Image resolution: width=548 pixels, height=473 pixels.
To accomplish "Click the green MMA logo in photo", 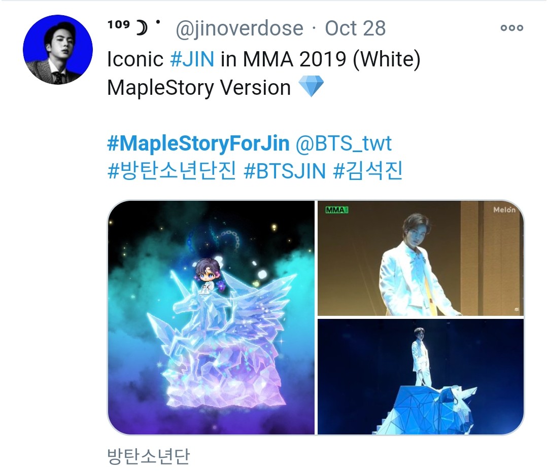I will point(336,210).
